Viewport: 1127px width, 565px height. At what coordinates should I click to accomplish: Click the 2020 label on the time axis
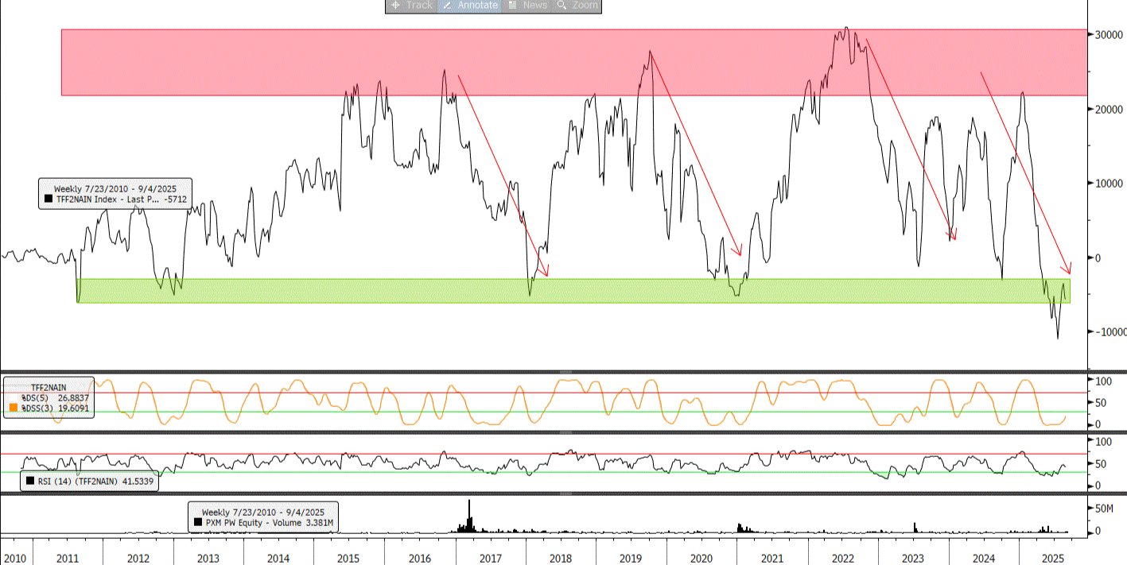tap(701, 559)
